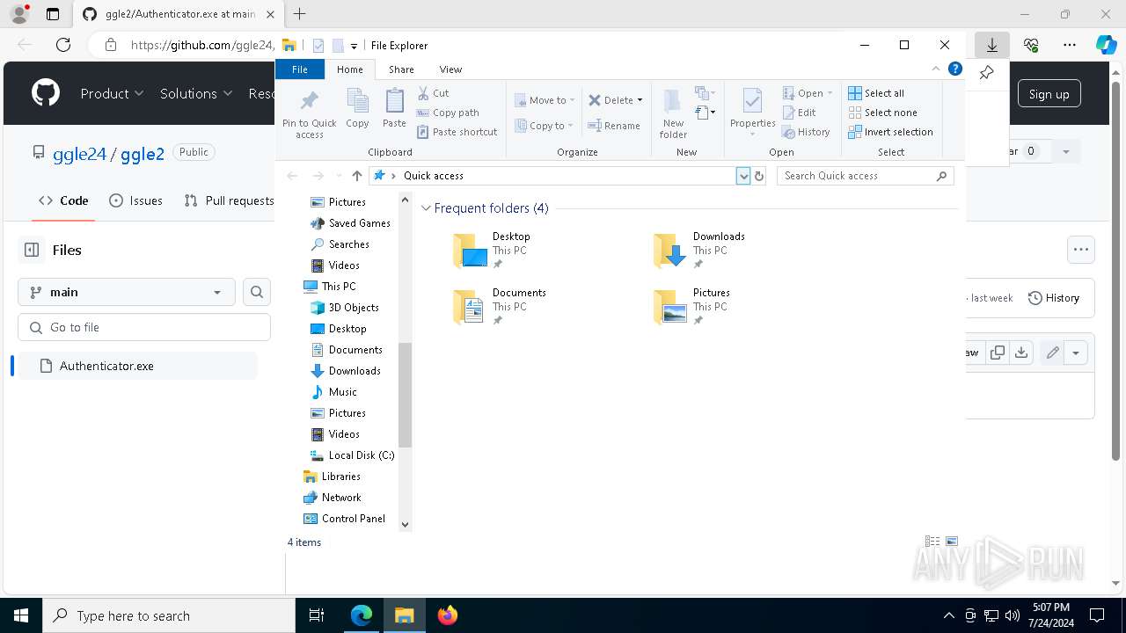Screen dimensions: 1126x633
Task: Switch to details view button
Action: tap(932, 542)
